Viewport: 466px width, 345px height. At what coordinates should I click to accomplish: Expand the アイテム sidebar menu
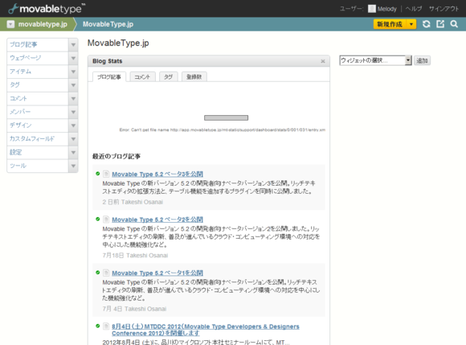73,72
